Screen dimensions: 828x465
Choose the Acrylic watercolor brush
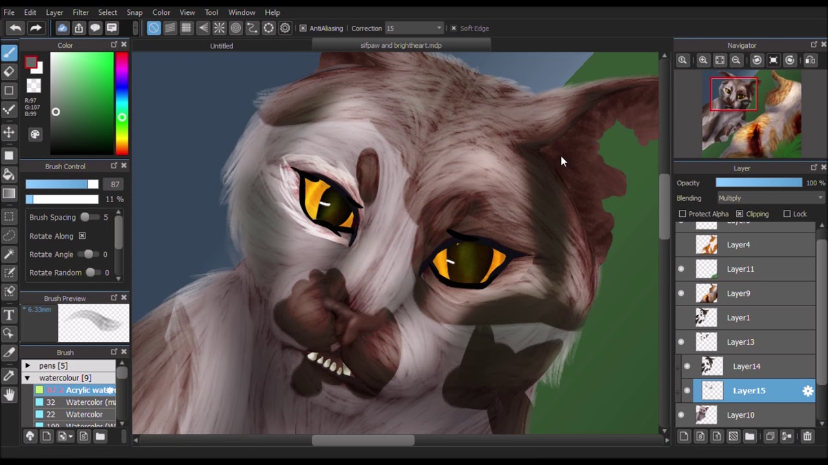75,390
